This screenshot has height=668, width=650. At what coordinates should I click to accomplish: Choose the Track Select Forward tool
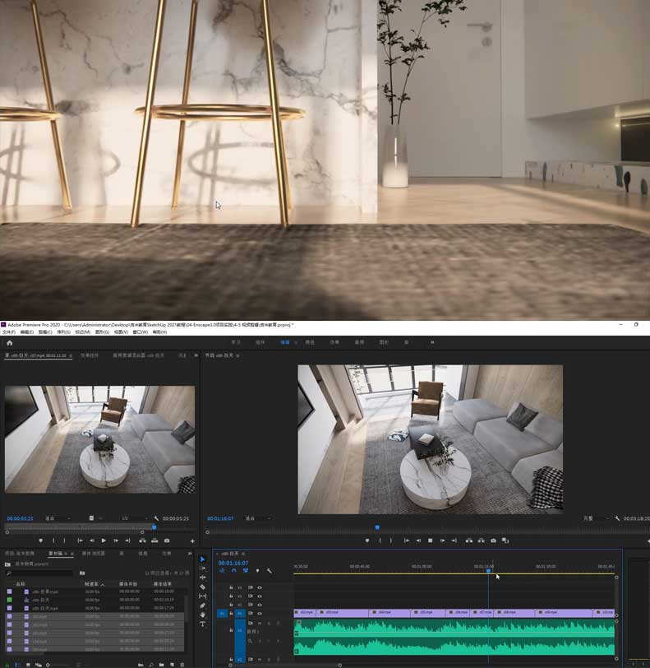pos(203,568)
